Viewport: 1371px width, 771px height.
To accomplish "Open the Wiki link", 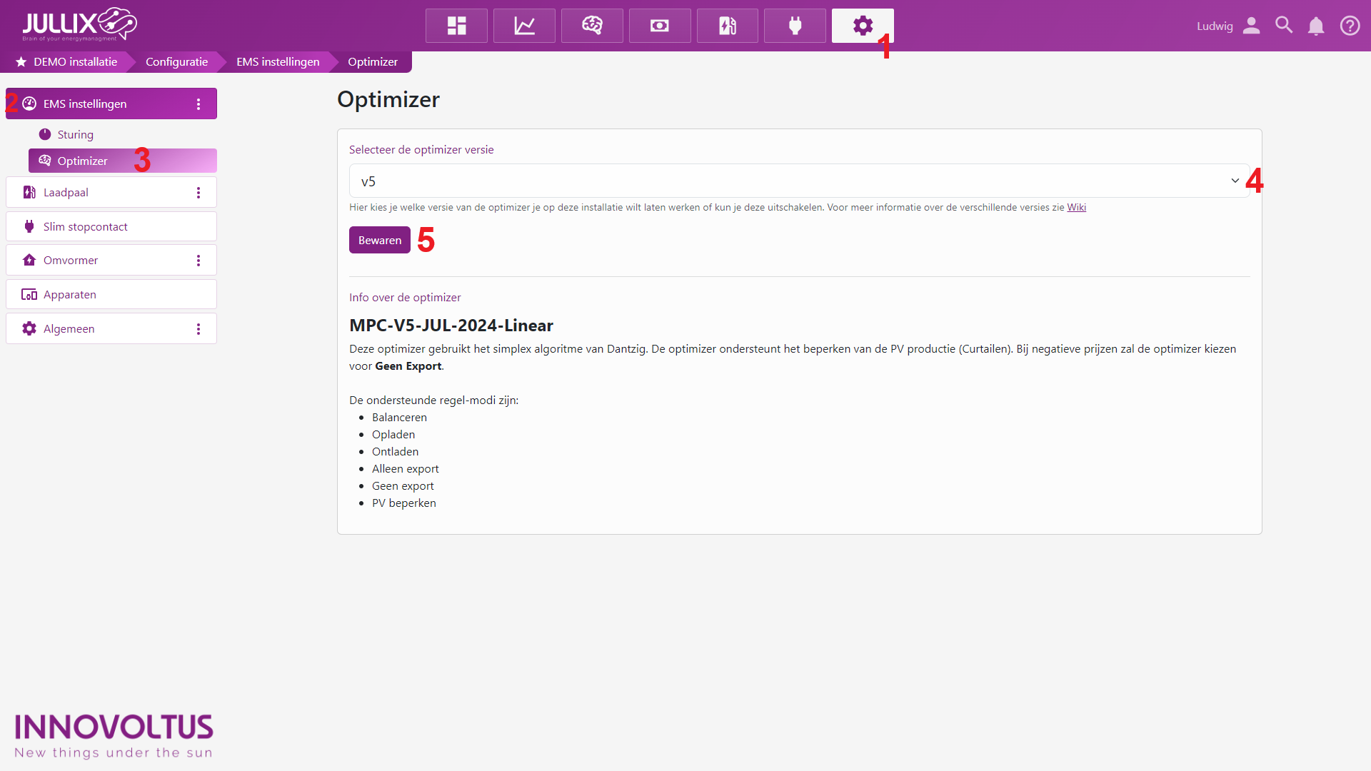I will [x=1076, y=208].
